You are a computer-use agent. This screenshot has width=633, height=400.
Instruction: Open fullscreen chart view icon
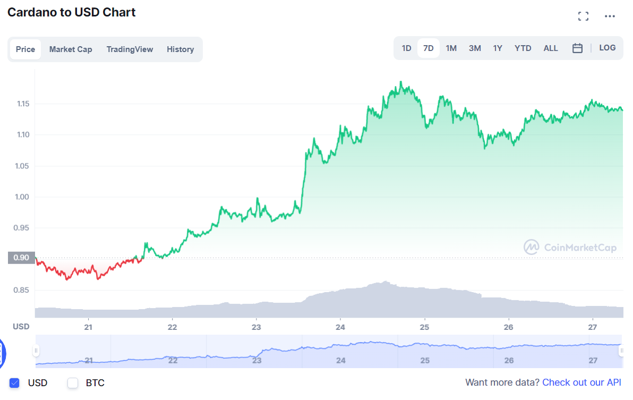pos(583,16)
